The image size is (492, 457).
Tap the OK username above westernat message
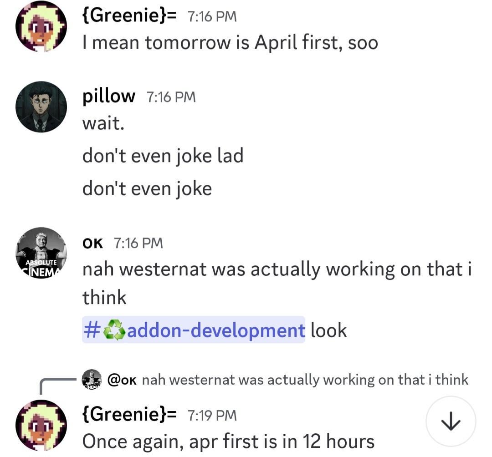(x=92, y=243)
